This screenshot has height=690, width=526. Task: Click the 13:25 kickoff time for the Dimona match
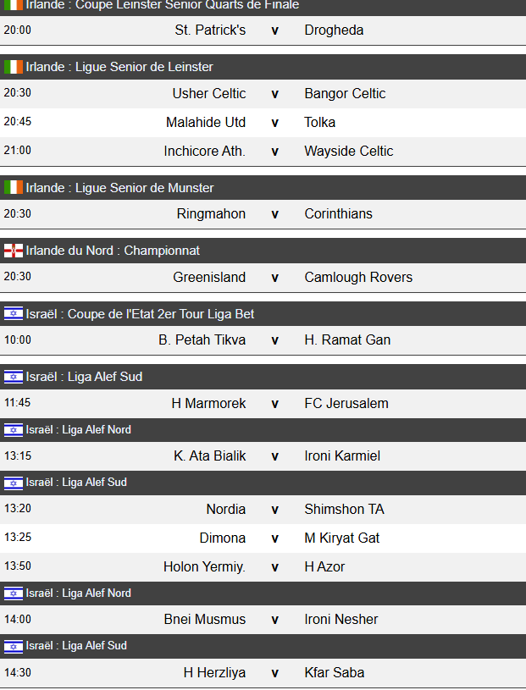click(x=18, y=538)
